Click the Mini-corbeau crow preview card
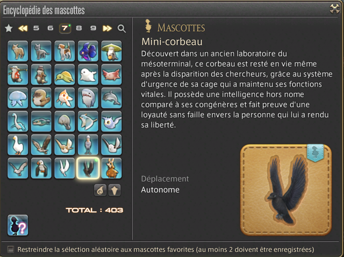This screenshot has height=257, width=344. tap(286, 190)
